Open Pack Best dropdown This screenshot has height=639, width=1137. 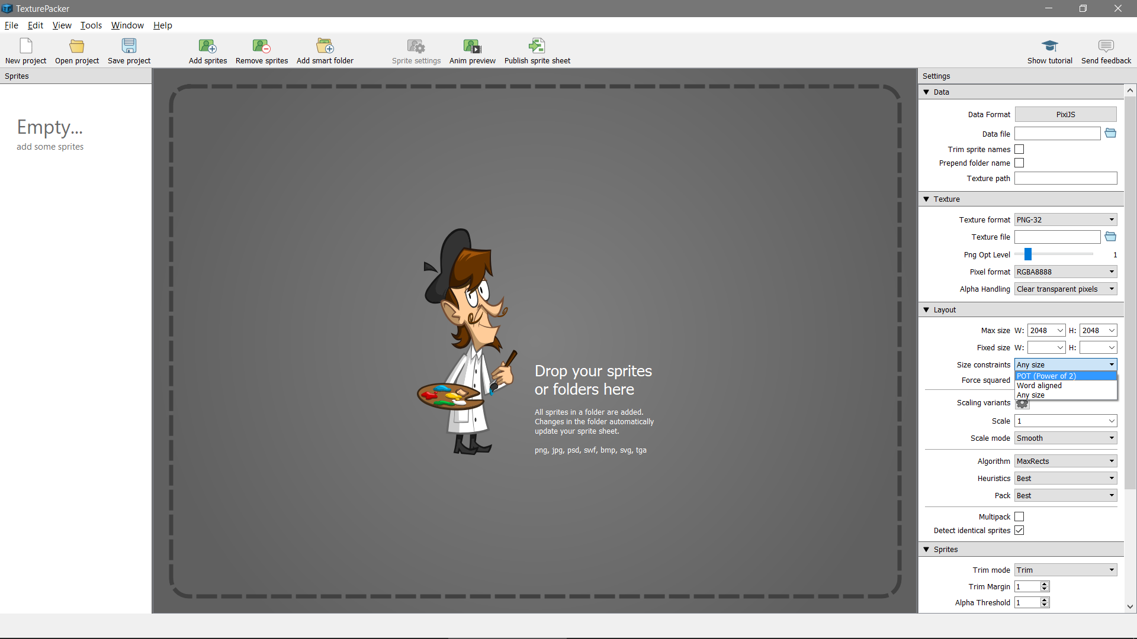coord(1065,495)
